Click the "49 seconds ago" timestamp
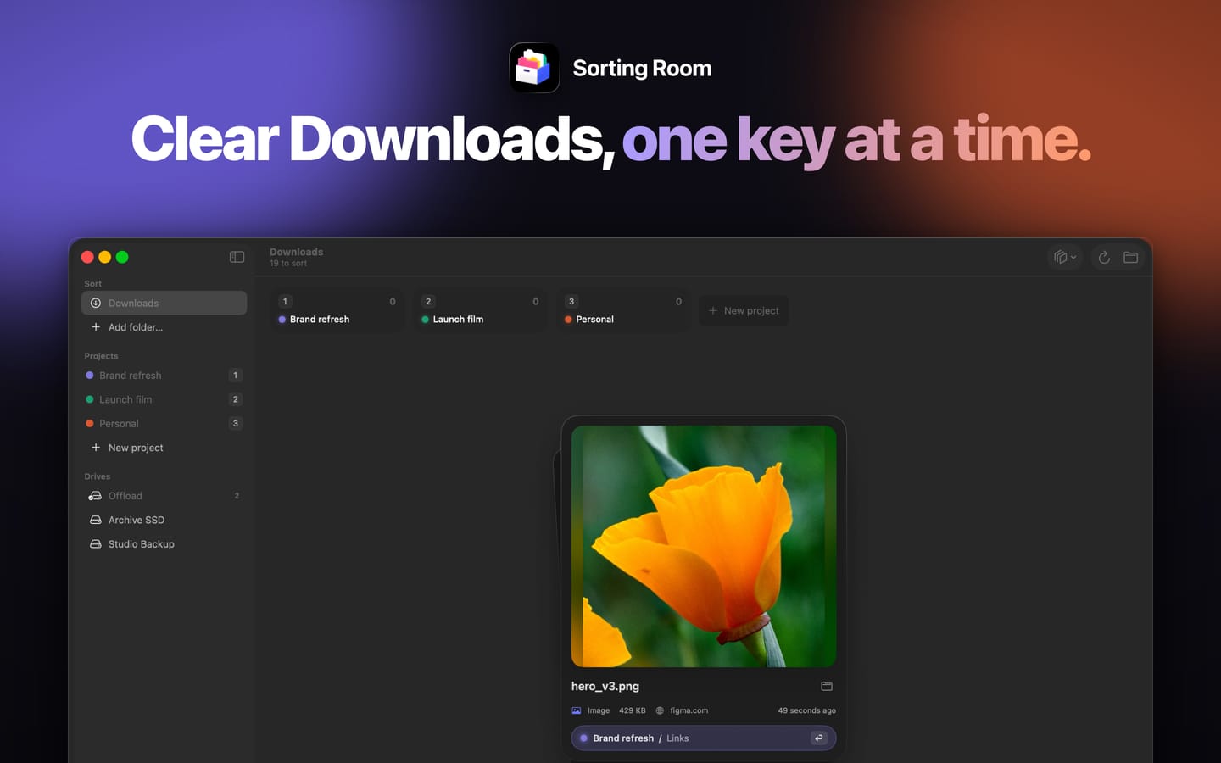 click(x=806, y=710)
